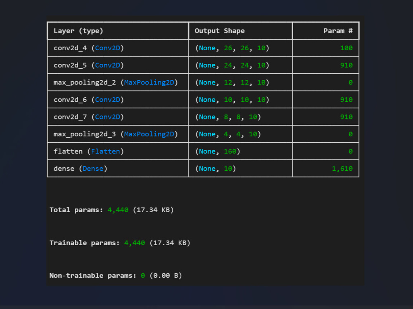Click output shape (None, 4, 4, 10)
413x309 pixels.
(228, 134)
